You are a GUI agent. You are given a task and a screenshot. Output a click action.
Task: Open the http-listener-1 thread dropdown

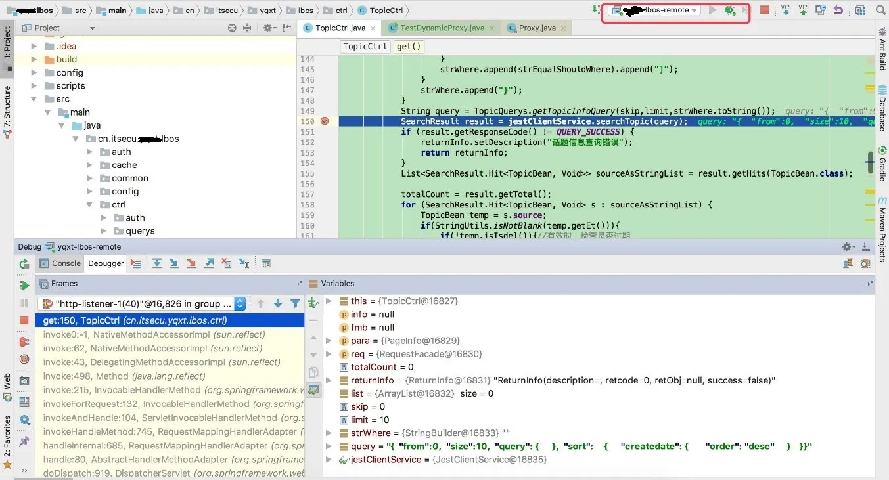[142, 303]
